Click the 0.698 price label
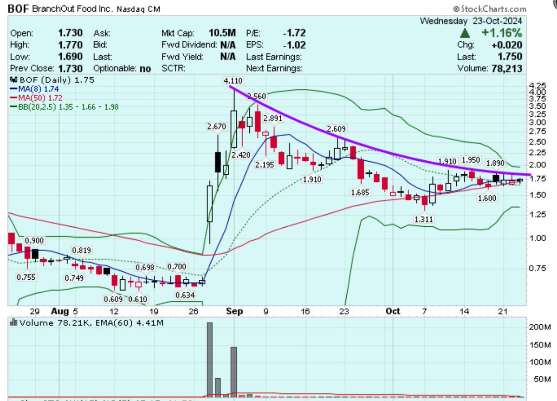The image size is (557, 401). [x=144, y=268]
